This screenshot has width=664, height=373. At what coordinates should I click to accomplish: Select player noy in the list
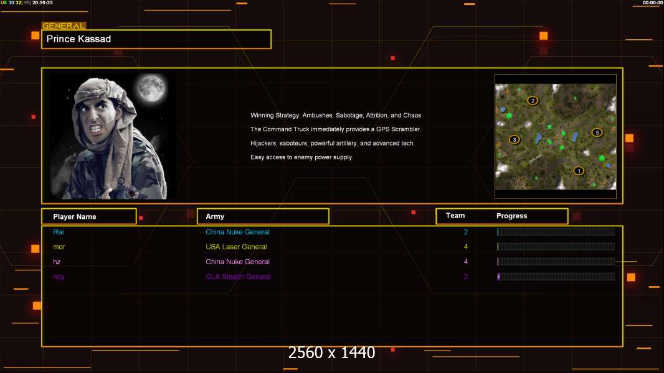[x=59, y=277]
